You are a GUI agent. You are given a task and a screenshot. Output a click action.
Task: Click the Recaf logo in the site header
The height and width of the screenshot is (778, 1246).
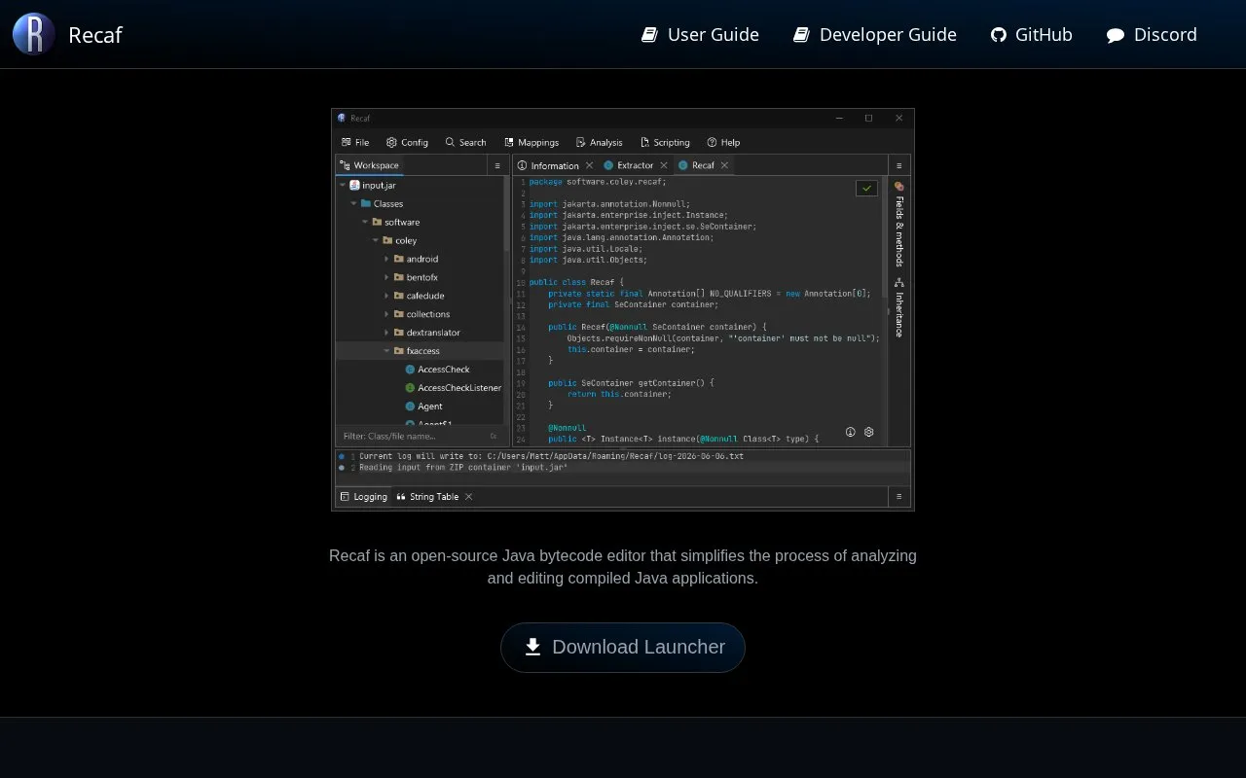(x=34, y=34)
